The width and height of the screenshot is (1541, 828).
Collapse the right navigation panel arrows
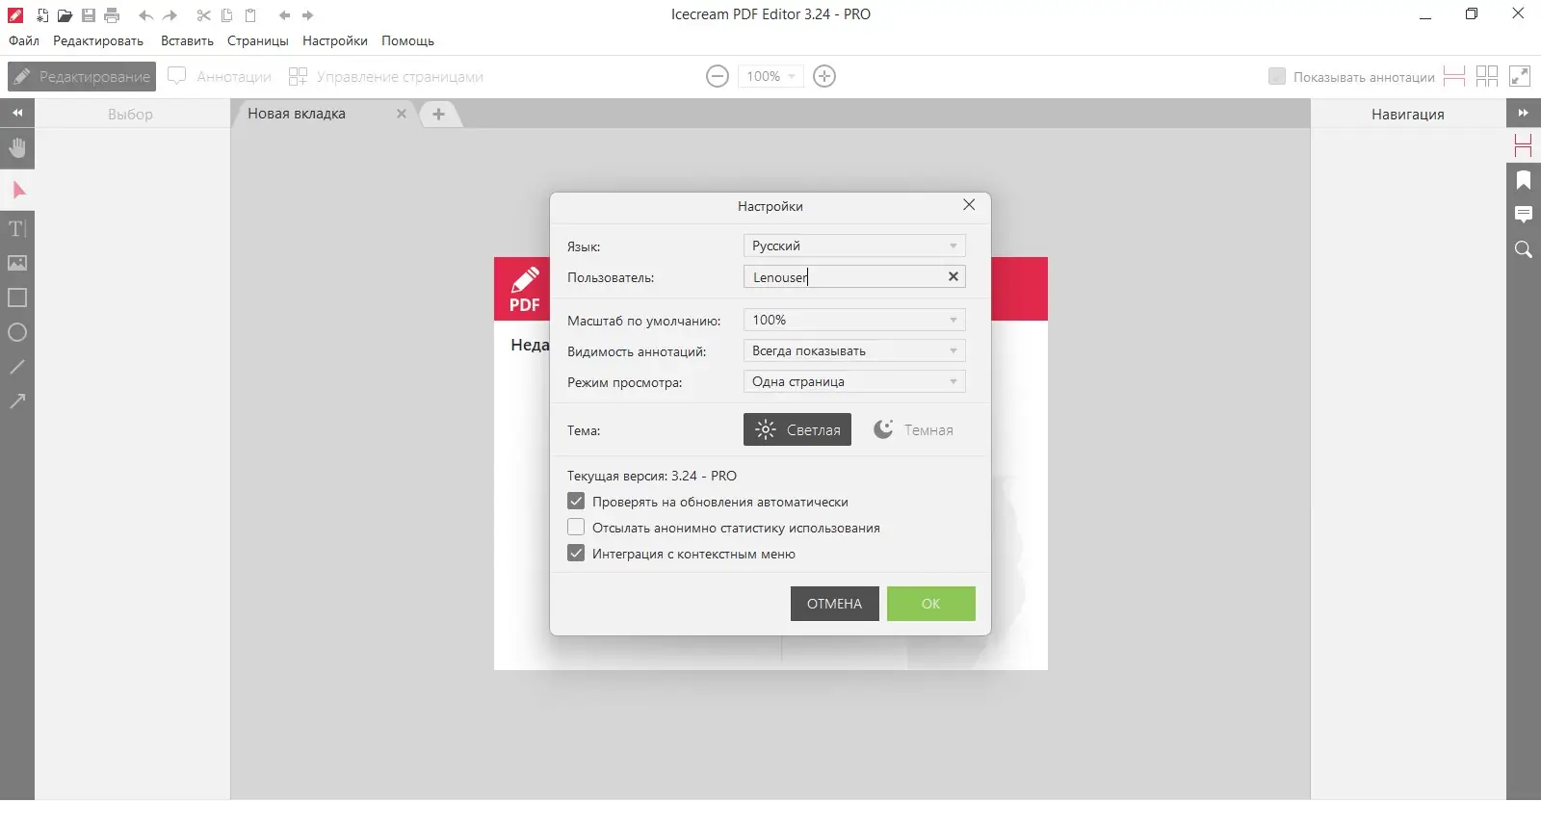tap(1524, 113)
